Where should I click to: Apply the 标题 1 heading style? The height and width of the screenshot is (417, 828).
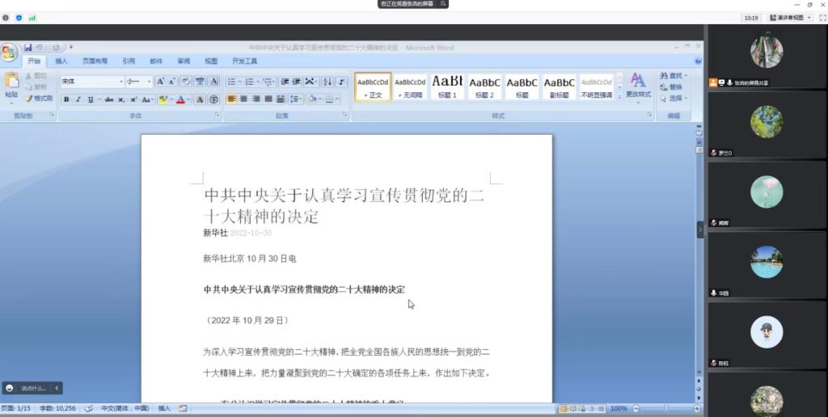[x=447, y=86]
